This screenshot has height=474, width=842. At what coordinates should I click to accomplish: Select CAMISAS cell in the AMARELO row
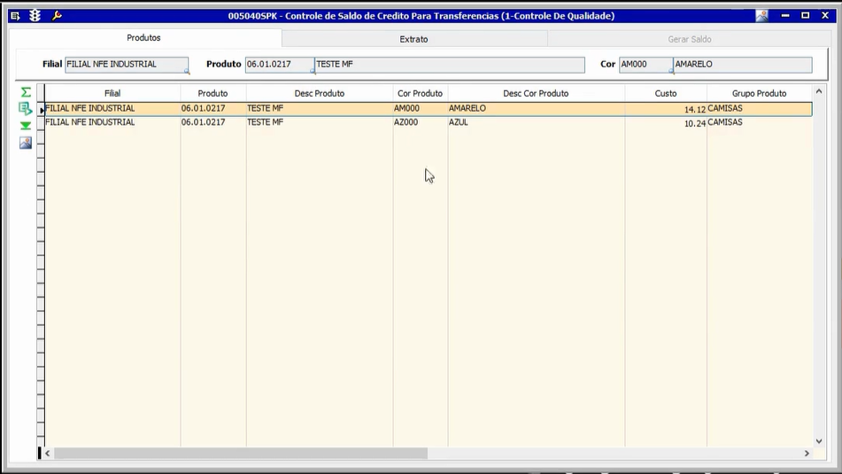(x=760, y=109)
